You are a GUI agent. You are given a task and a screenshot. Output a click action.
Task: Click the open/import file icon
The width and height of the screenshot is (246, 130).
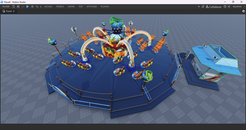18,7
